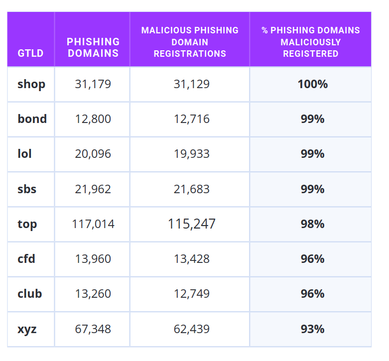Screen dimensions: 389x361
Task: Select the shop row label
Action: pos(31,84)
